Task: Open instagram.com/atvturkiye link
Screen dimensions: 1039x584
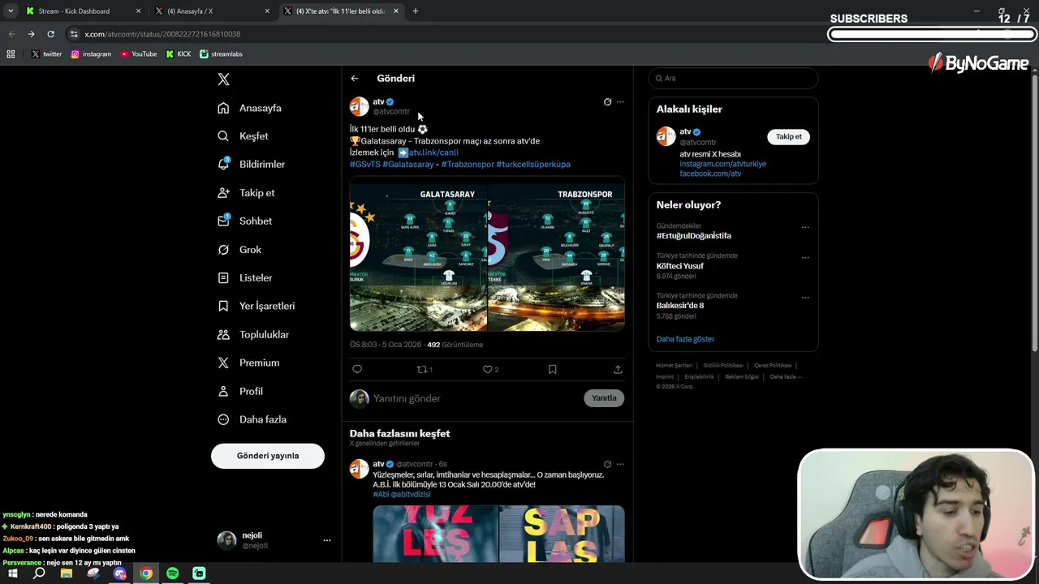Action: coord(722,164)
